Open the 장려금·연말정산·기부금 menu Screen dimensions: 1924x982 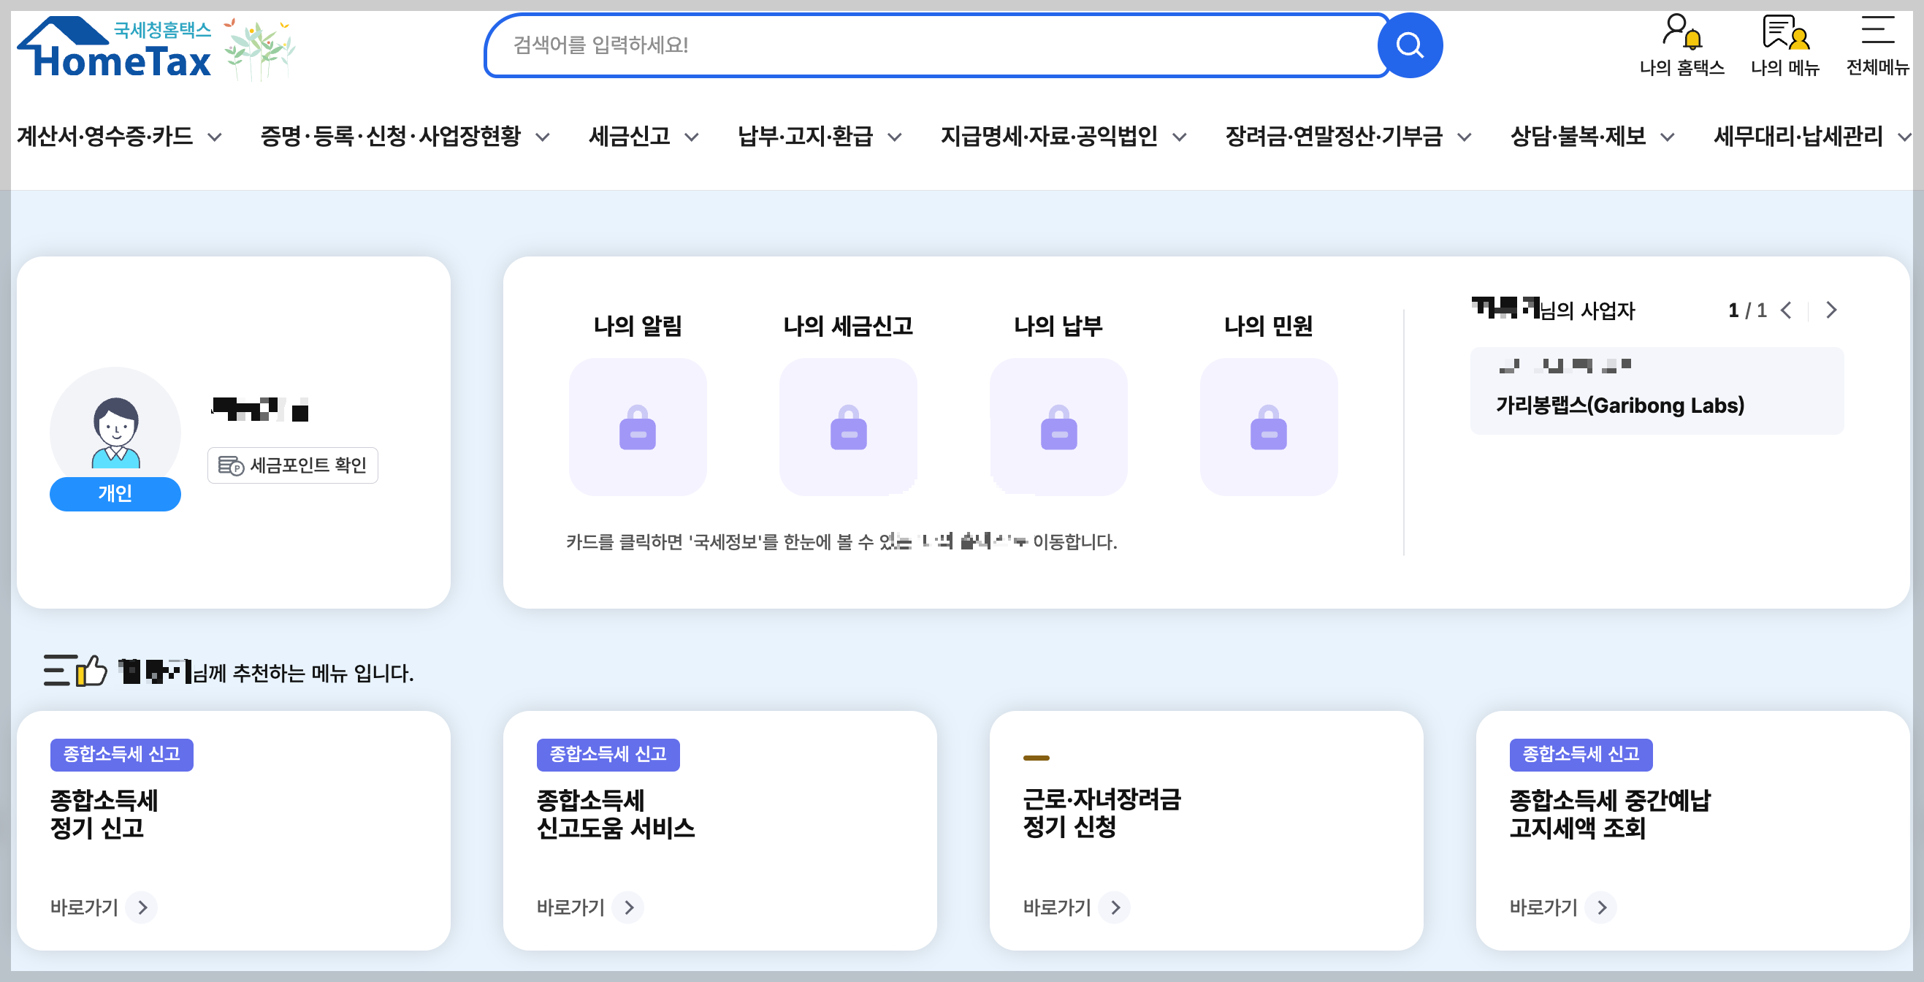tap(1348, 137)
